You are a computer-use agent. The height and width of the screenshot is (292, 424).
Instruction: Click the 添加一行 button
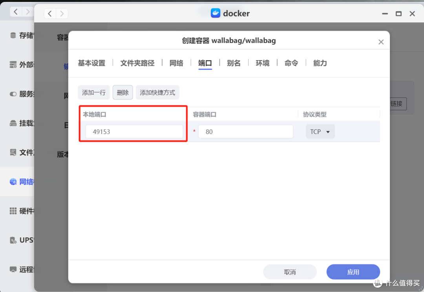[94, 93]
